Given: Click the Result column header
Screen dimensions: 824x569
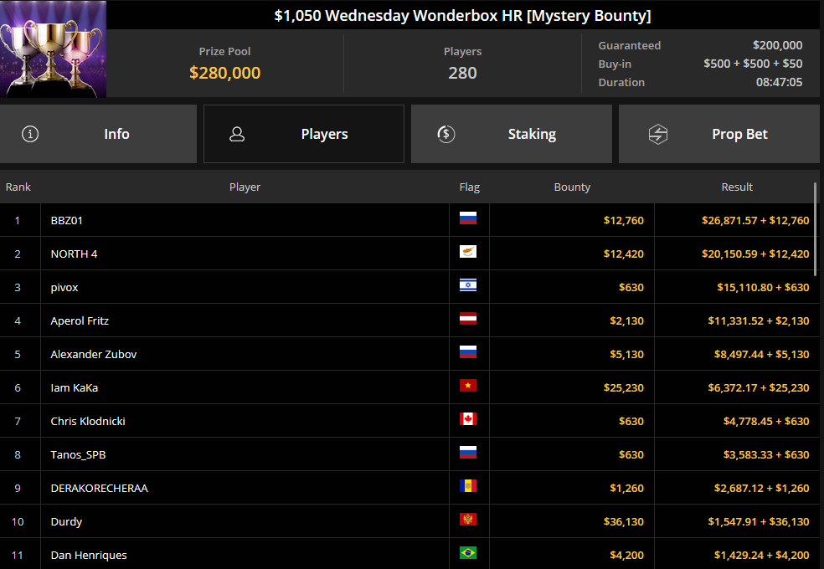Looking at the screenshot, I should tap(737, 187).
